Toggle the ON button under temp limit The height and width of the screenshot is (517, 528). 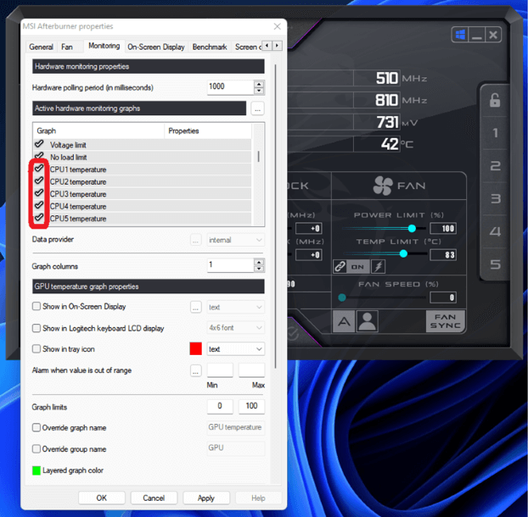click(x=357, y=267)
